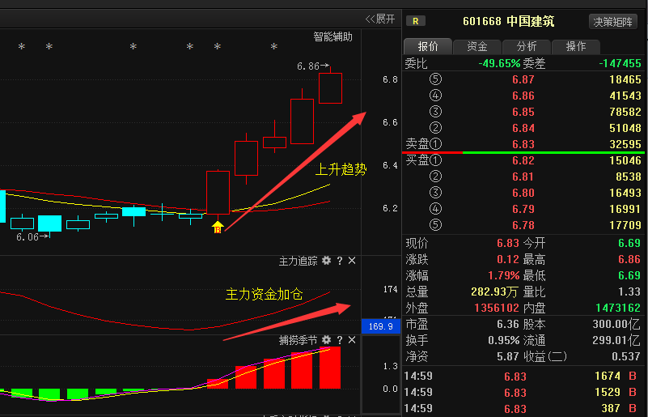The width and height of the screenshot is (648, 417).
Task: Click help question mark for 主力追踪
Action: coord(340,261)
